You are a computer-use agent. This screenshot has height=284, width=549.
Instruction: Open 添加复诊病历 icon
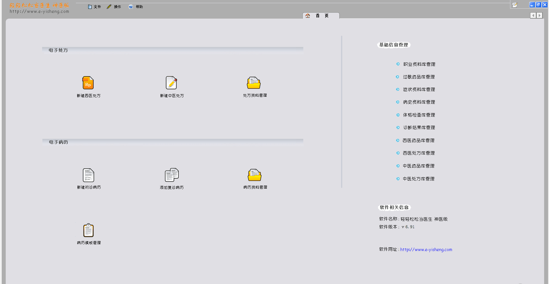click(172, 175)
